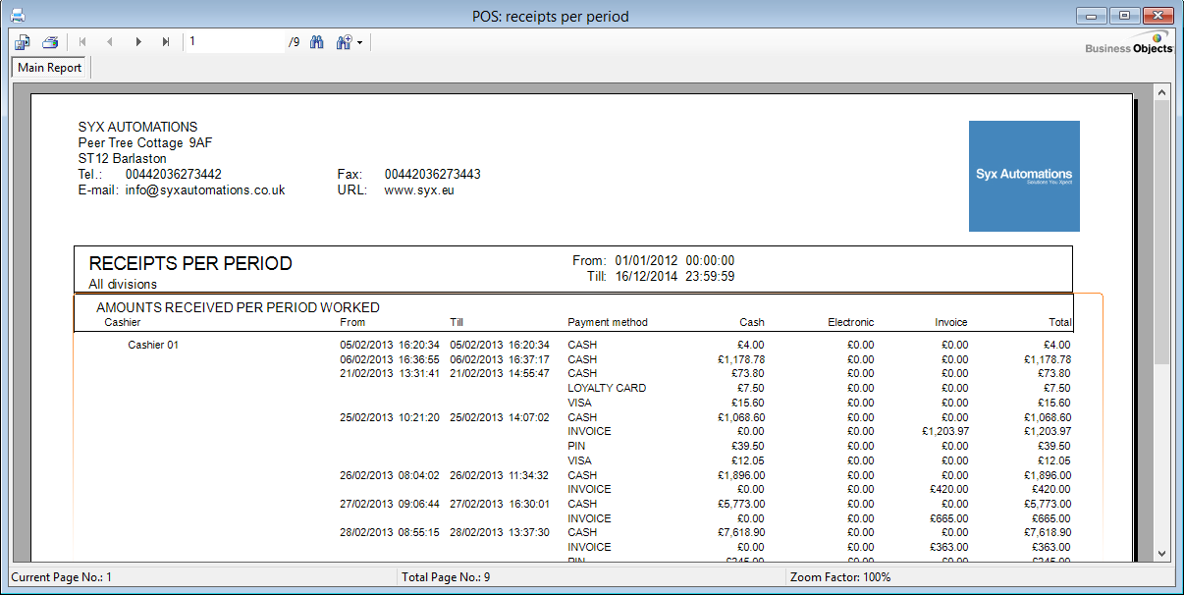Click the Export Report icon
The height and width of the screenshot is (595, 1184).
tap(23, 42)
